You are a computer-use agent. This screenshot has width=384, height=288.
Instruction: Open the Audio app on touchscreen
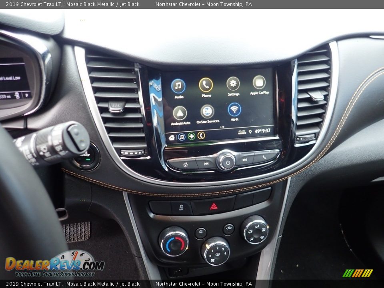click(178, 86)
